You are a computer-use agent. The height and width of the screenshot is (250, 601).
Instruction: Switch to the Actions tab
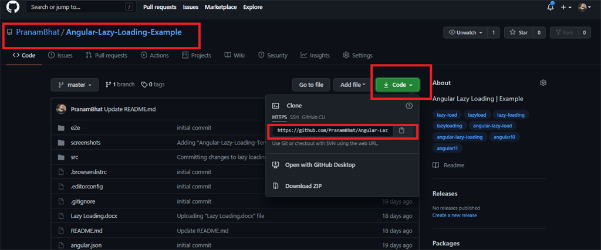155,55
